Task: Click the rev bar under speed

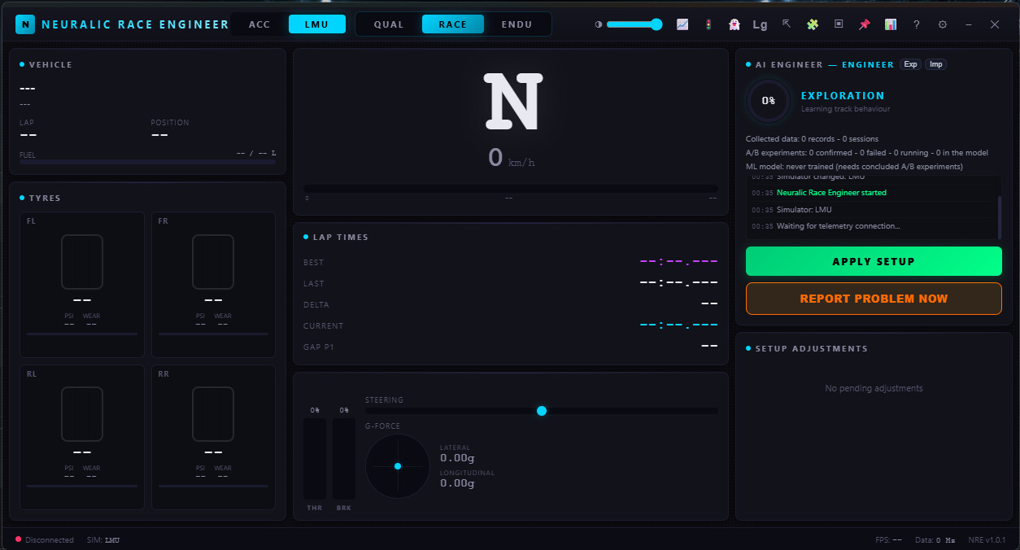Action: 511,189
